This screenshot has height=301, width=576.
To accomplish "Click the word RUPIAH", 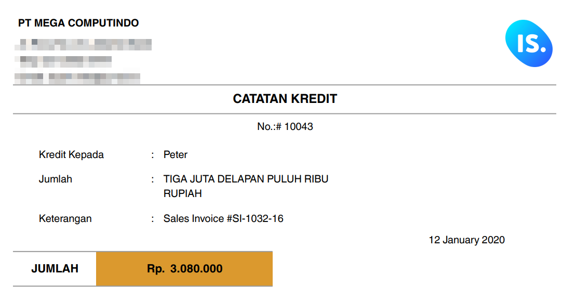I will 183,194.
